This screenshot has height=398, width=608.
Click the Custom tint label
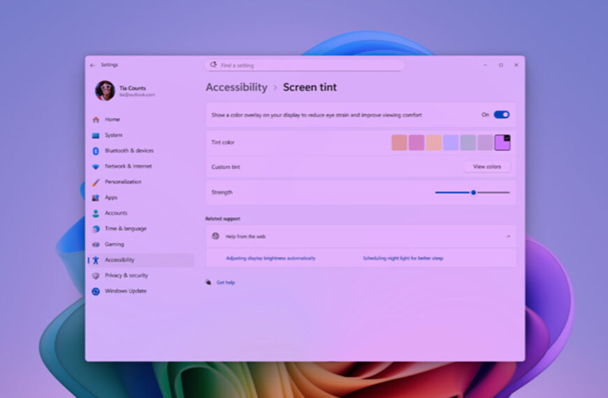pos(226,167)
